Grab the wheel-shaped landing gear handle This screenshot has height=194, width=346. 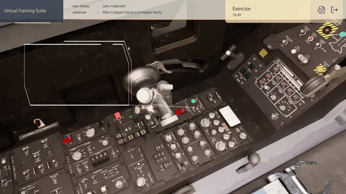click(x=314, y=85)
